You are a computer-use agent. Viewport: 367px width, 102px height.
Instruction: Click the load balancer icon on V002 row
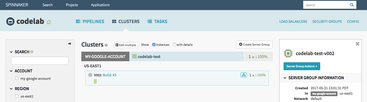(244, 75)
